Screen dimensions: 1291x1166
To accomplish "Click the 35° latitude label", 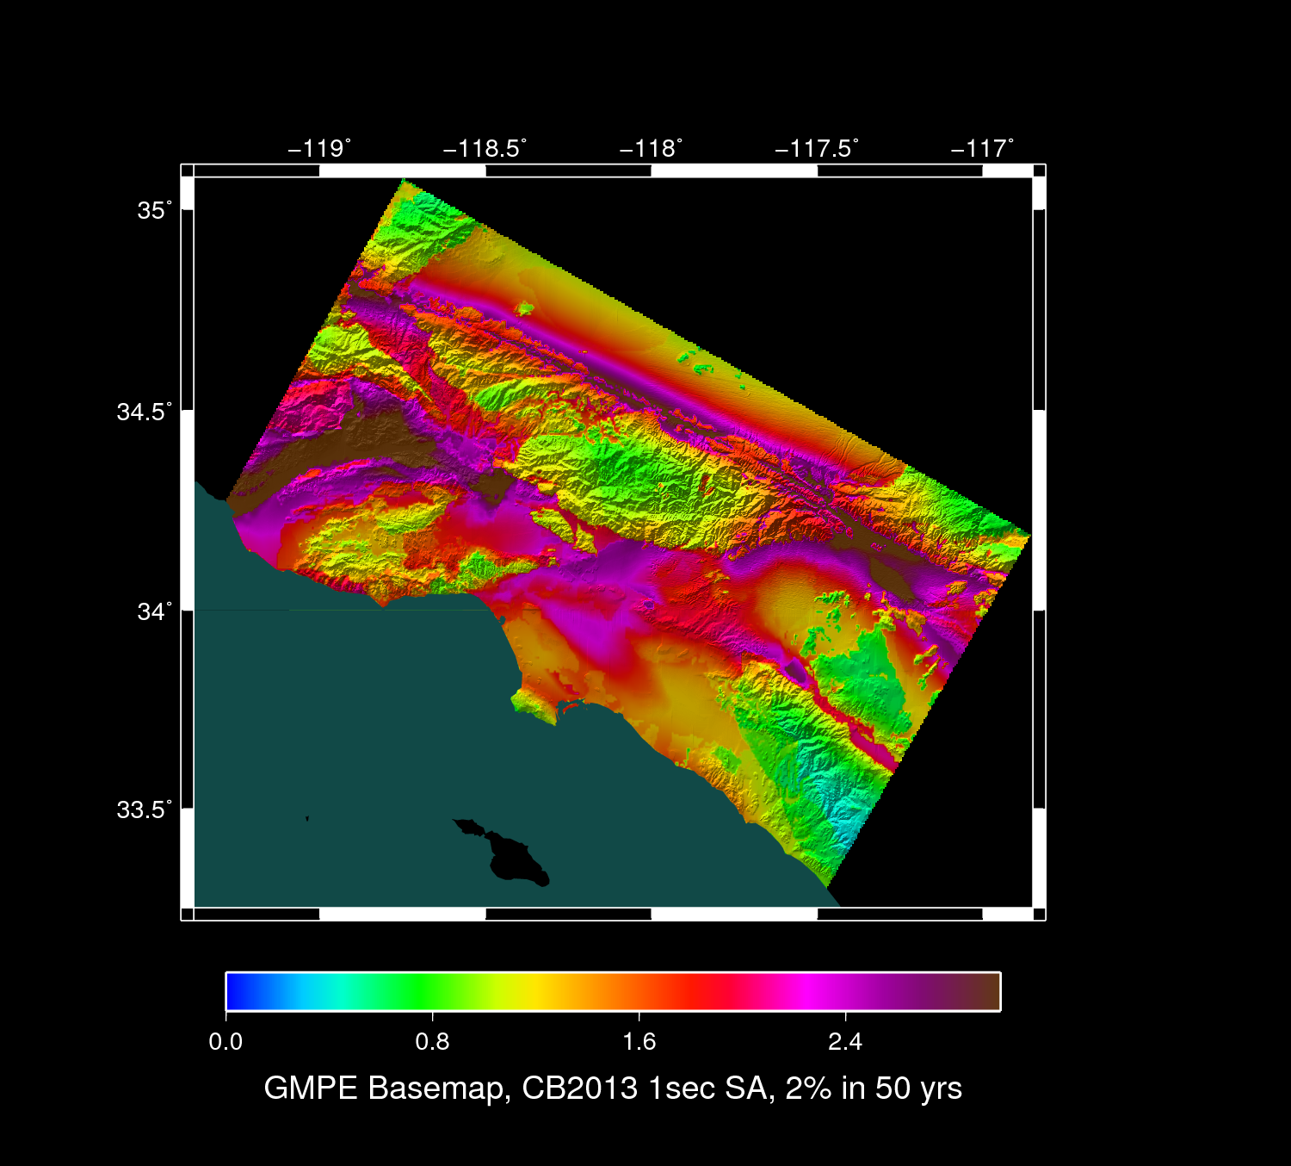I will pyautogui.click(x=154, y=210).
